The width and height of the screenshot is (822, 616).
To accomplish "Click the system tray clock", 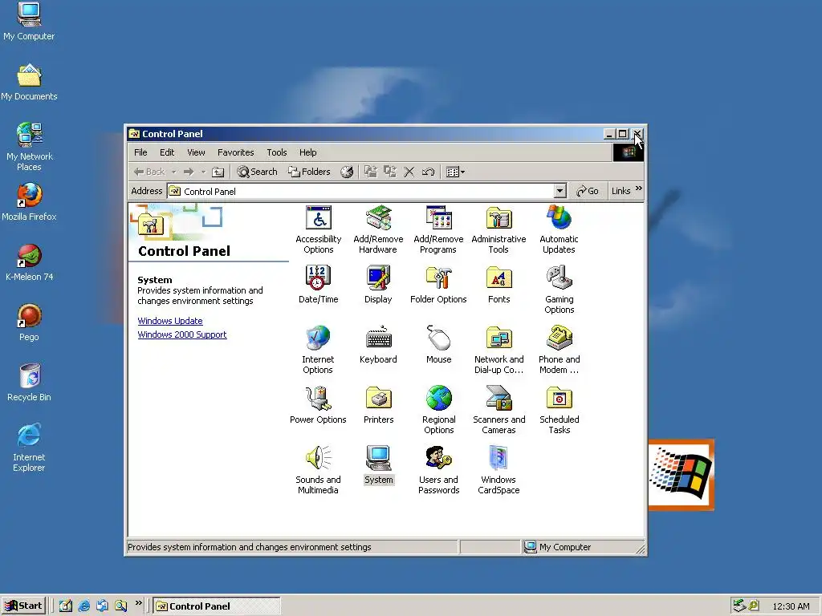I will coord(791,606).
